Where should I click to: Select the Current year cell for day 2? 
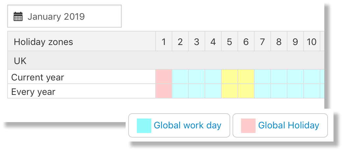pyautogui.click(x=180, y=77)
